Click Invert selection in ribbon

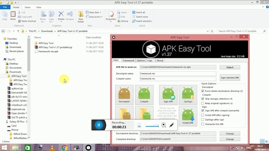(142, 21)
